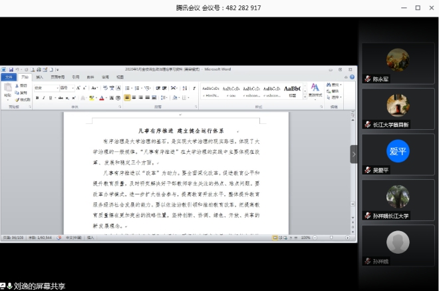Click the Format Painter icon
The image size is (439, 291).
point(23,99)
